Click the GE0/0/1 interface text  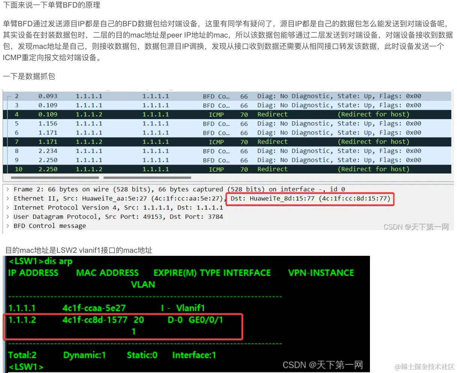point(206,320)
